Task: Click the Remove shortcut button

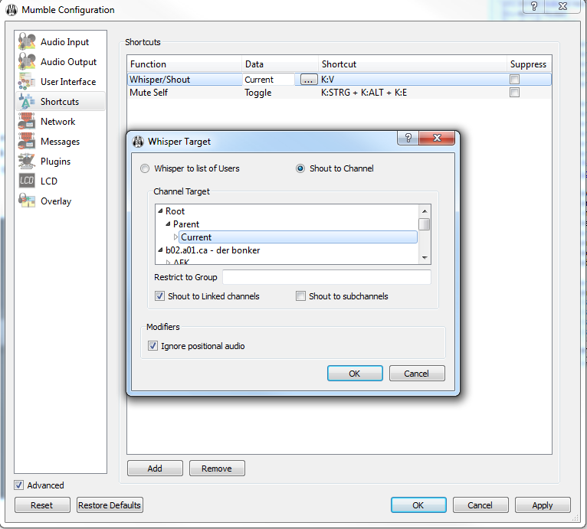Action: [217, 469]
